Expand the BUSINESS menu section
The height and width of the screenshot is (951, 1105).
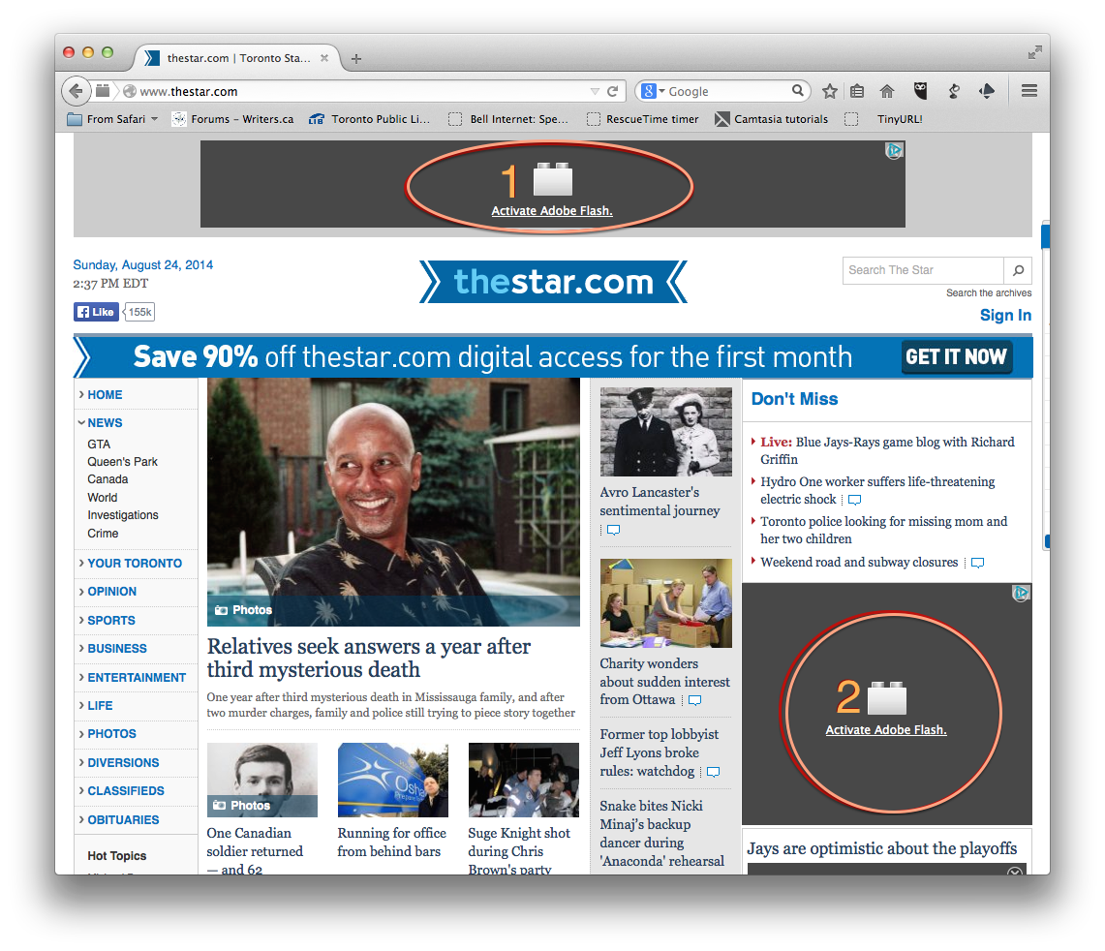(117, 649)
